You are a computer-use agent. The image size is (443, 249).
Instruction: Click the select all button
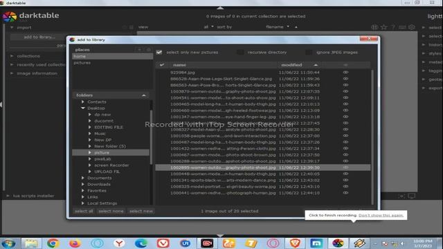point(84,211)
